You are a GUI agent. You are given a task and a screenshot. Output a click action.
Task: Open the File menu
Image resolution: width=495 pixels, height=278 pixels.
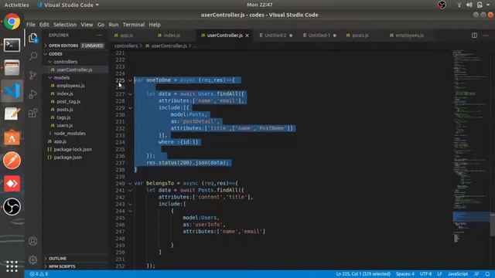31,24
